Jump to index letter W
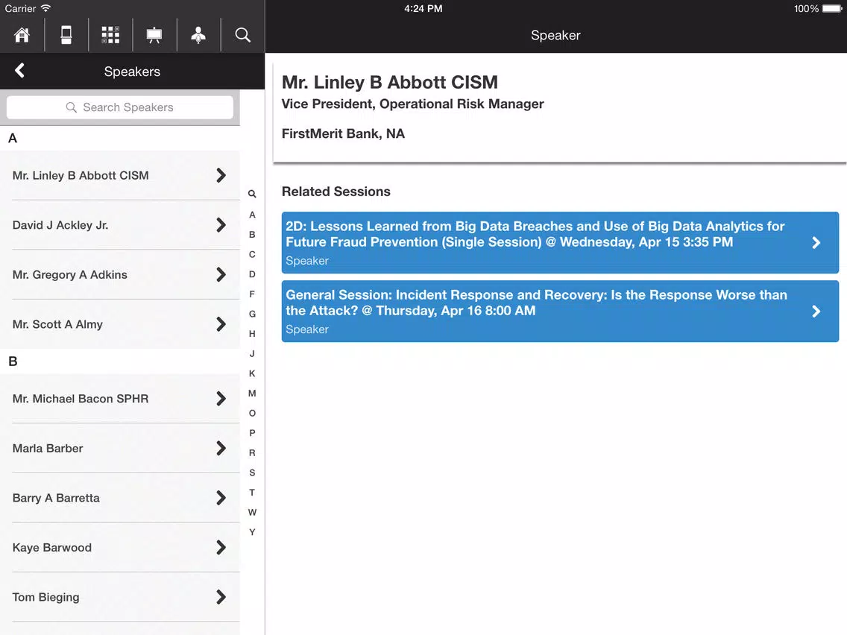Viewport: 847px width, 635px height. click(252, 513)
